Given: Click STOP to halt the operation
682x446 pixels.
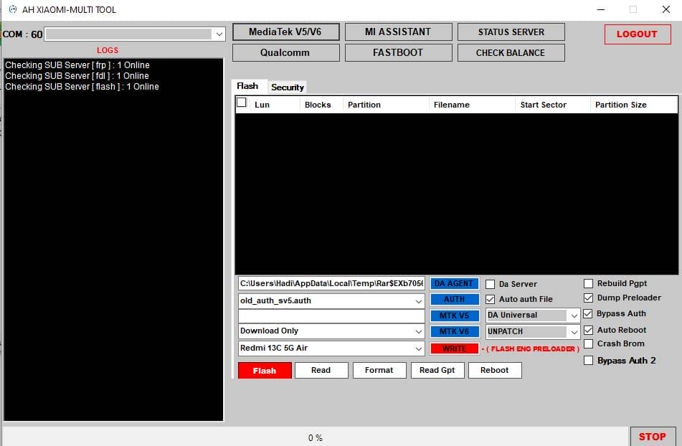Looking at the screenshot, I should coord(653,436).
